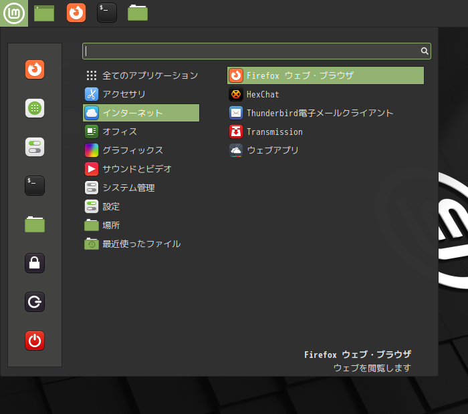This screenshot has width=468, height=414.
Task: Click the Thunderbird envelope icon
Action: pyautogui.click(x=236, y=113)
